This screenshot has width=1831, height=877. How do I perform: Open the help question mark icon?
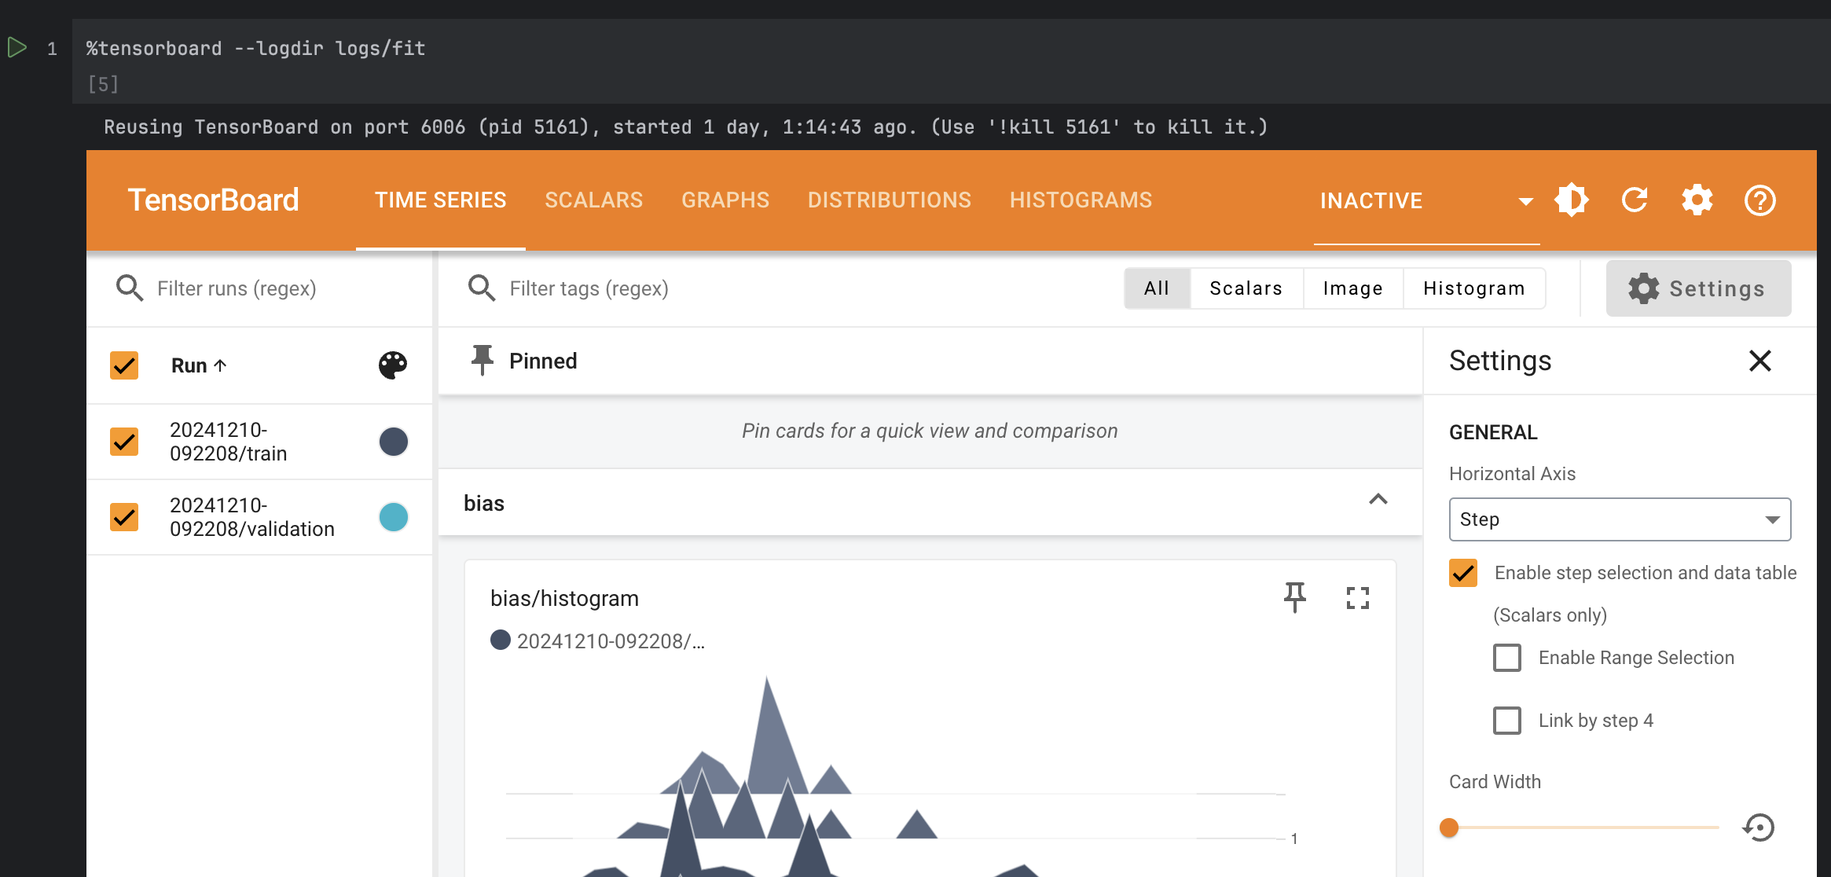1759,200
